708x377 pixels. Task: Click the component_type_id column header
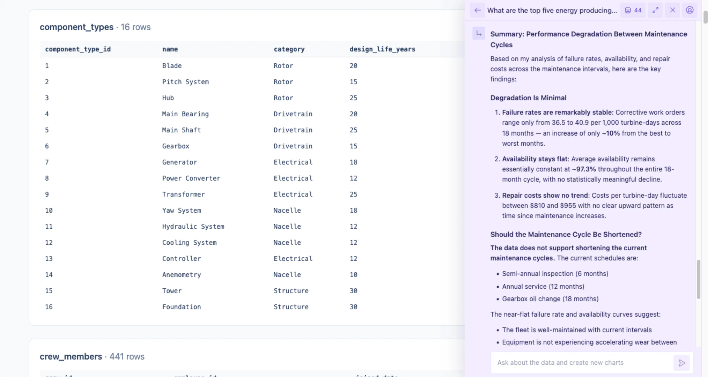click(78, 49)
